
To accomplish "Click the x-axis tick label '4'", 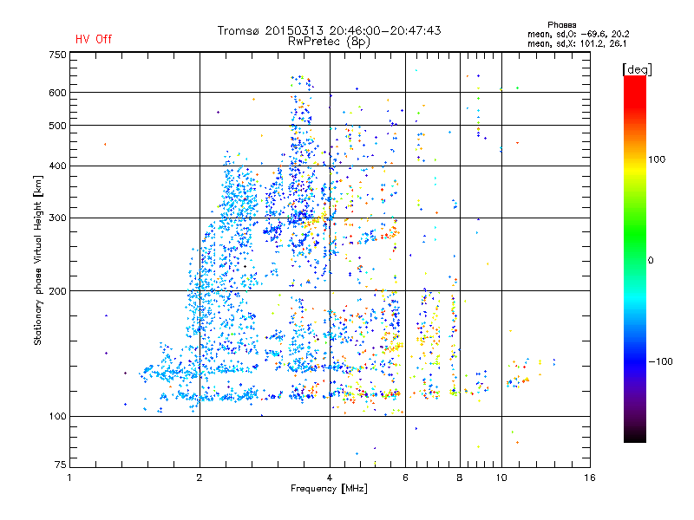I will [330, 478].
